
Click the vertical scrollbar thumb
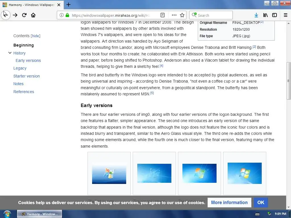pos(288,81)
